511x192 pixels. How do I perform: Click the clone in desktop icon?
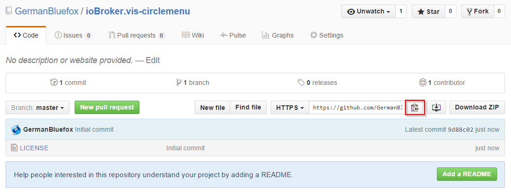click(x=436, y=108)
